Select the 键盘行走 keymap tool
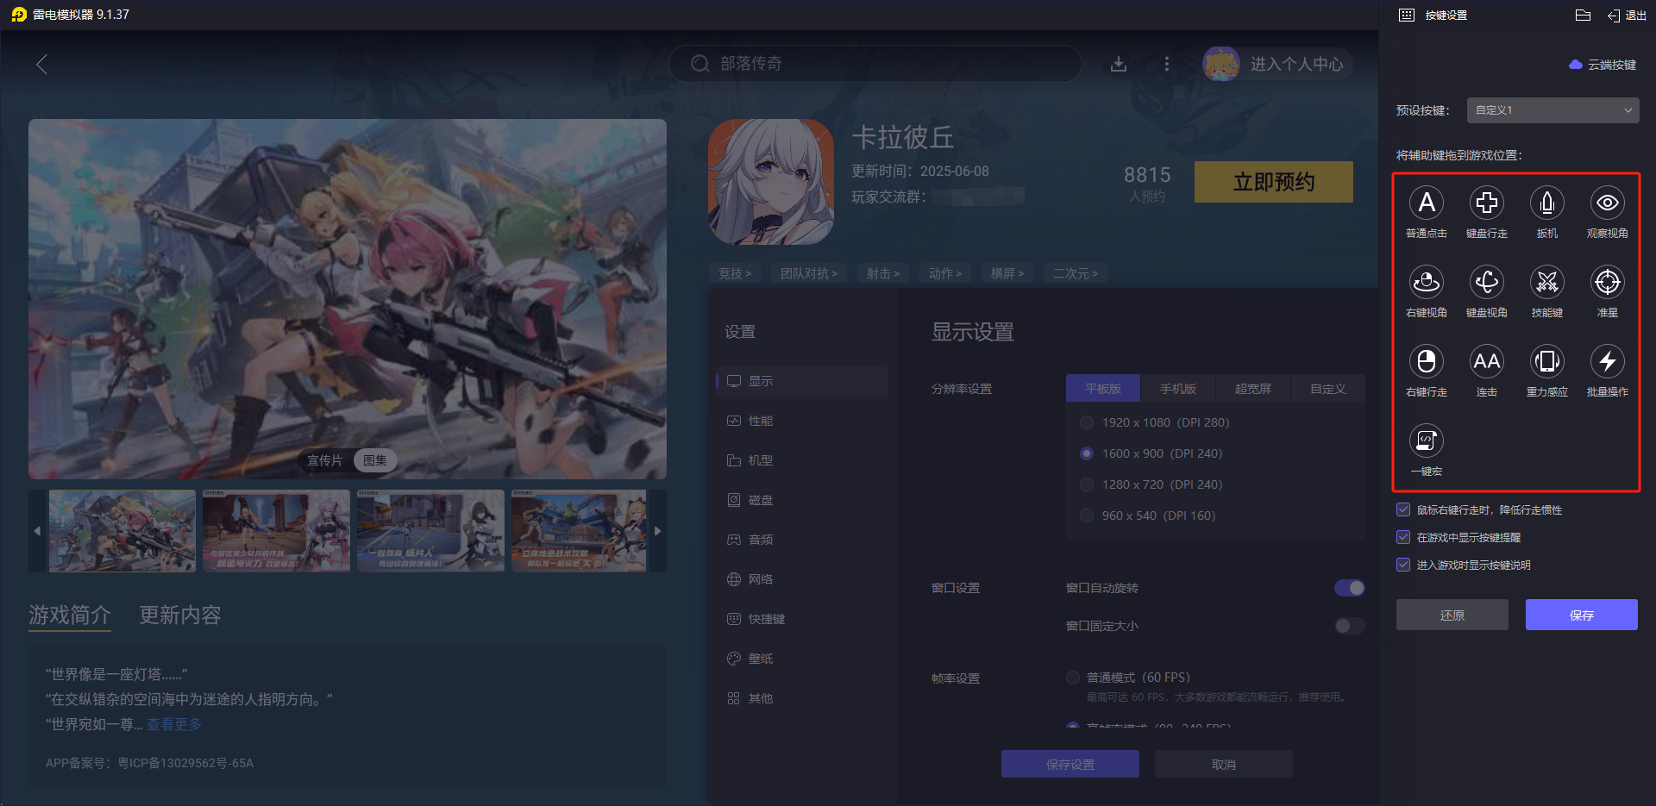This screenshot has width=1656, height=806. [1487, 203]
